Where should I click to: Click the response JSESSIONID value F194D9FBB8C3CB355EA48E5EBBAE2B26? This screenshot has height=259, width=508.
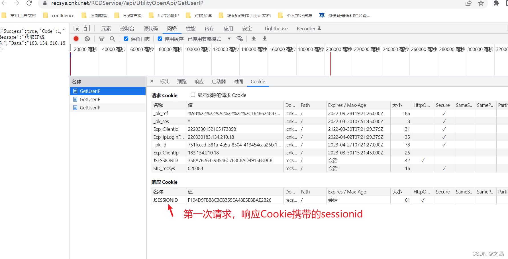[x=230, y=200]
